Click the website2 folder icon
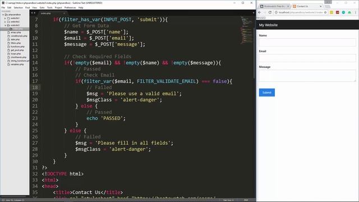Viewport: 359px width, 202px height. click(9, 22)
